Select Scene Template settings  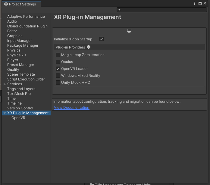[21, 74]
